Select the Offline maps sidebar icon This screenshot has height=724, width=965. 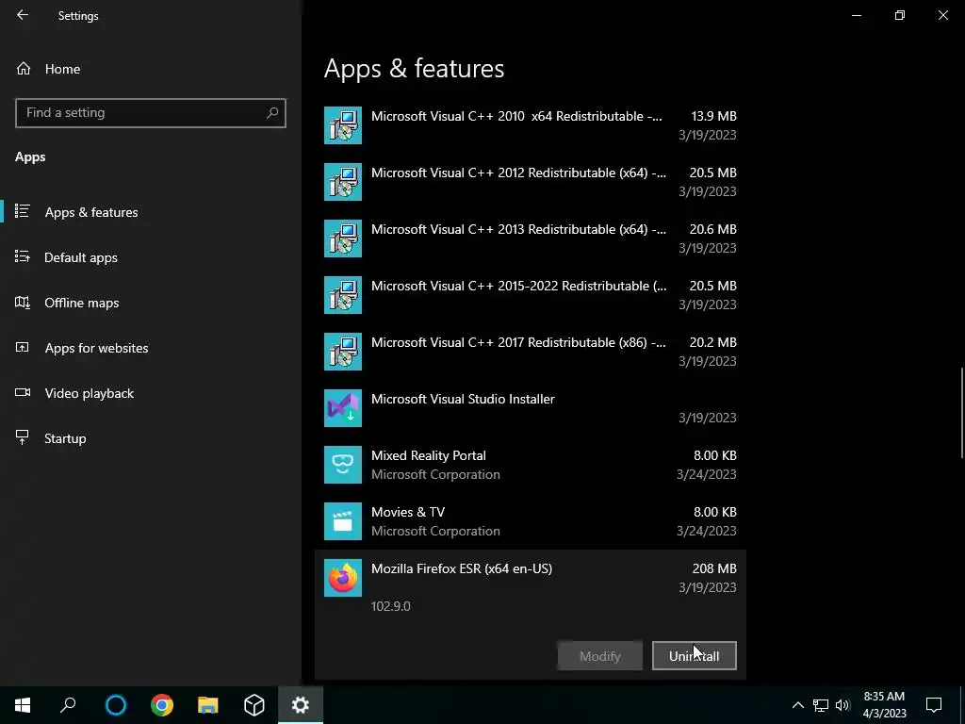coord(23,303)
